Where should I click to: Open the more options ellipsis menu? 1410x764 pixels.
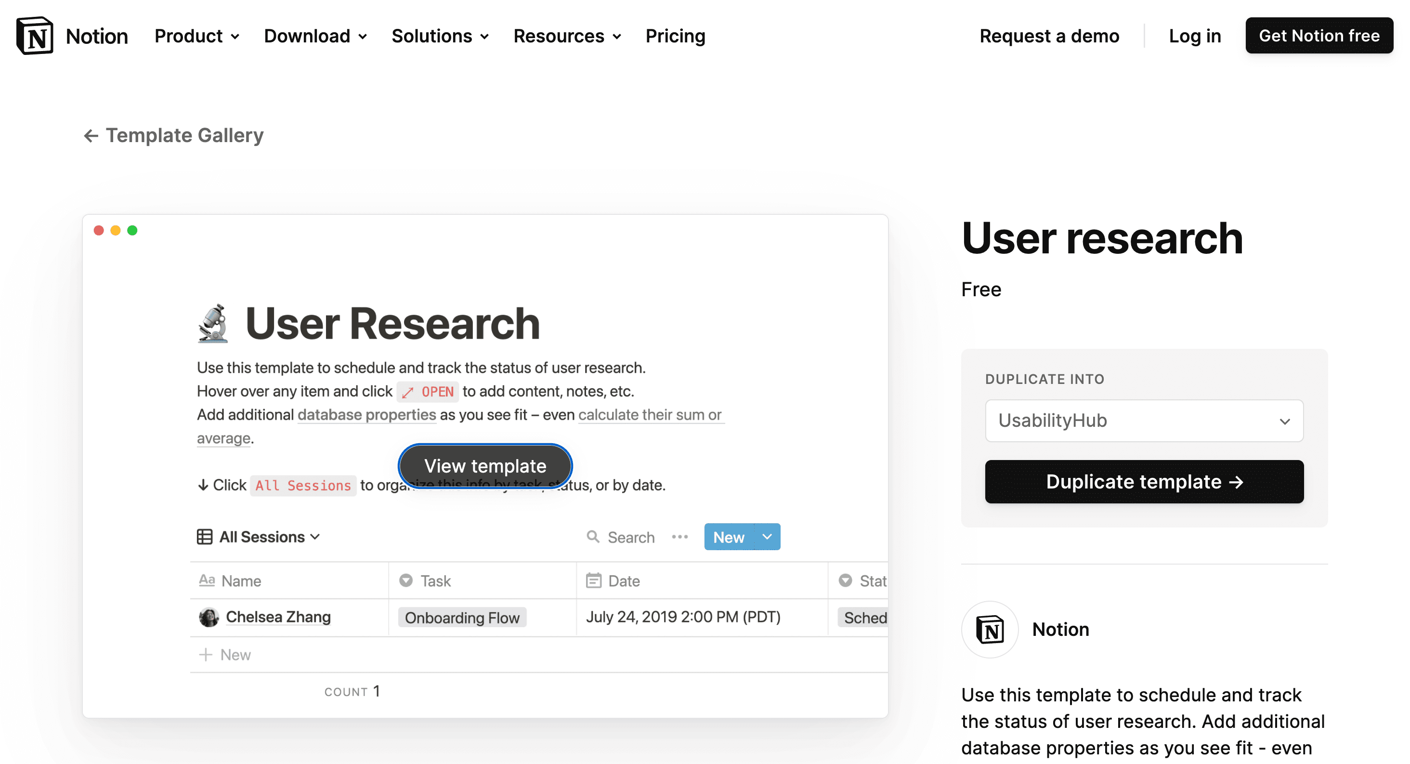(679, 537)
